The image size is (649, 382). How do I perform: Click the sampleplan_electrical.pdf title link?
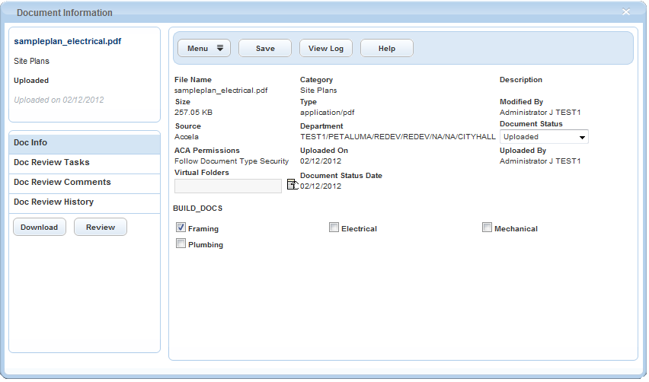[x=68, y=42]
